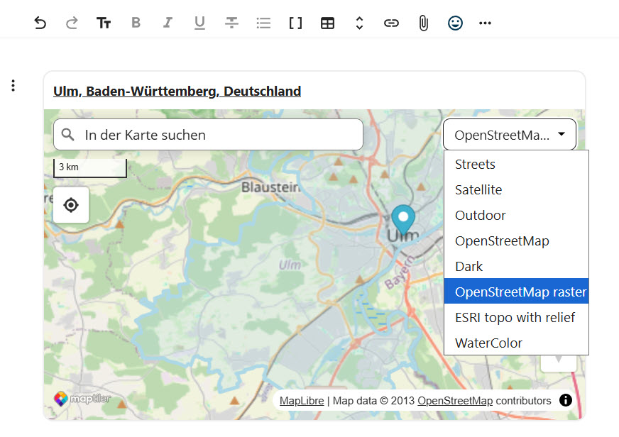Toggle bold formatting
The height and width of the screenshot is (437, 619).
pos(136,23)
